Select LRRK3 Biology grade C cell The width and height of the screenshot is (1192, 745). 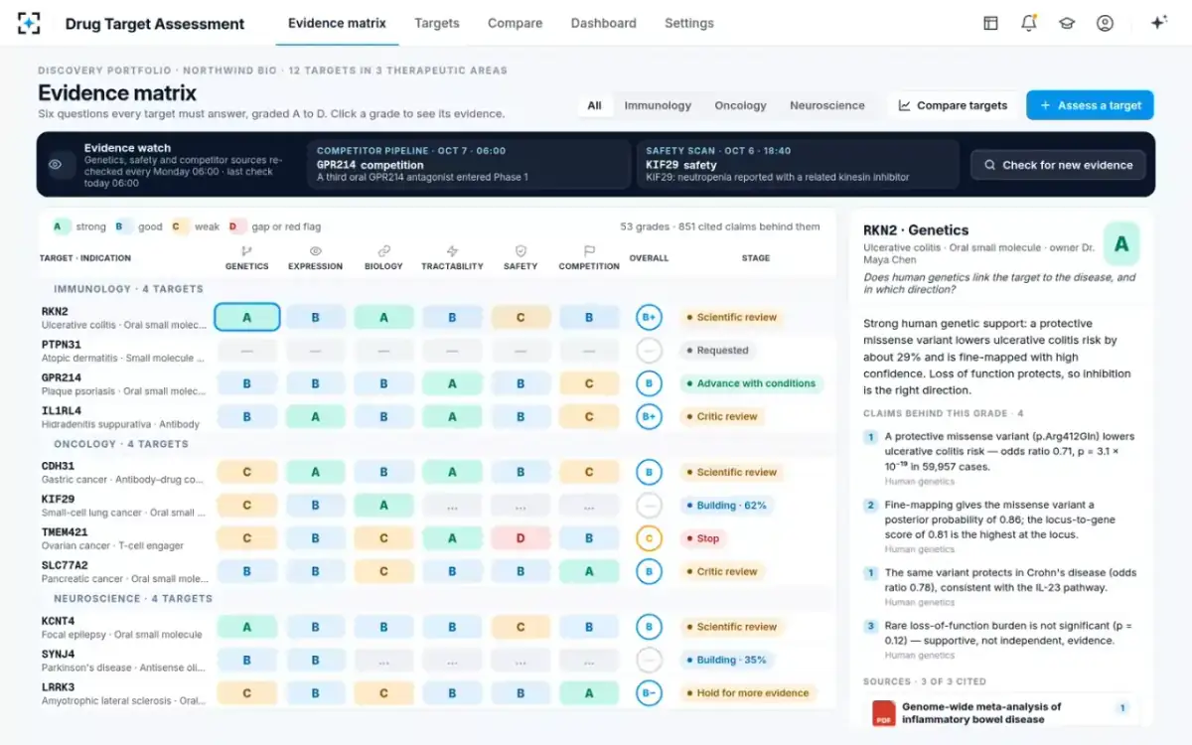click(383, 693)
